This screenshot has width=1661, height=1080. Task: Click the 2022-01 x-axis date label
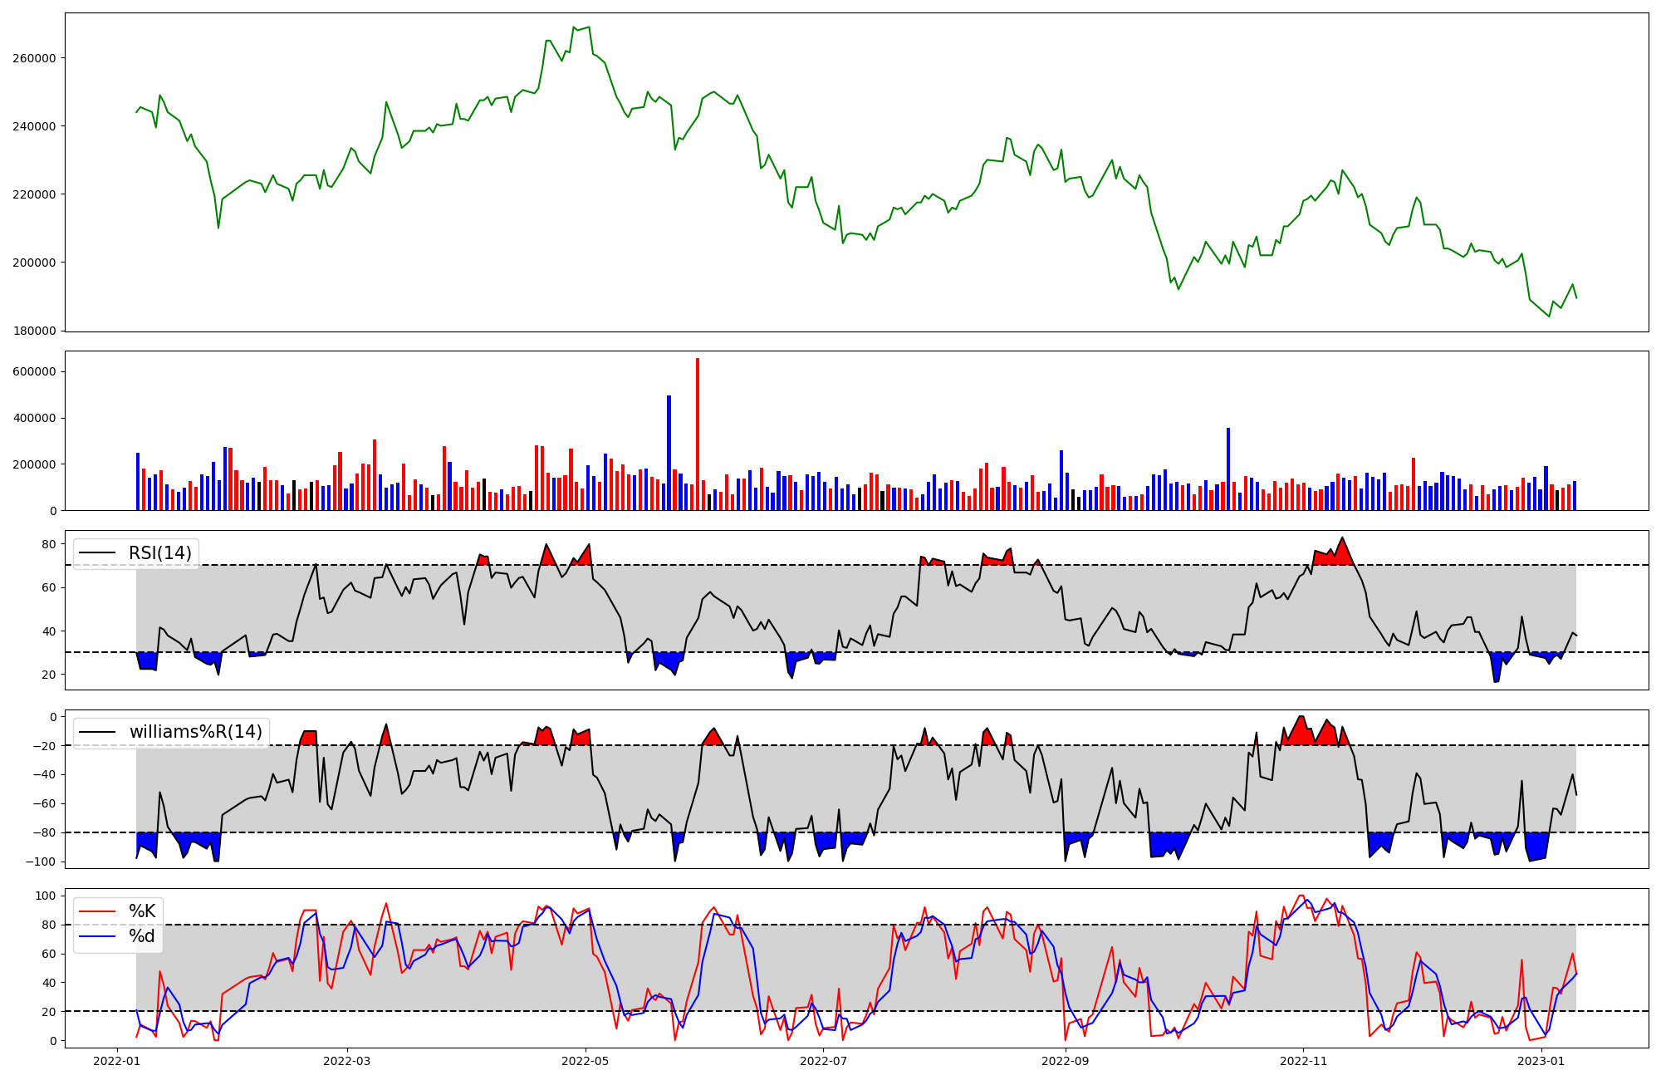(117, 1061)
